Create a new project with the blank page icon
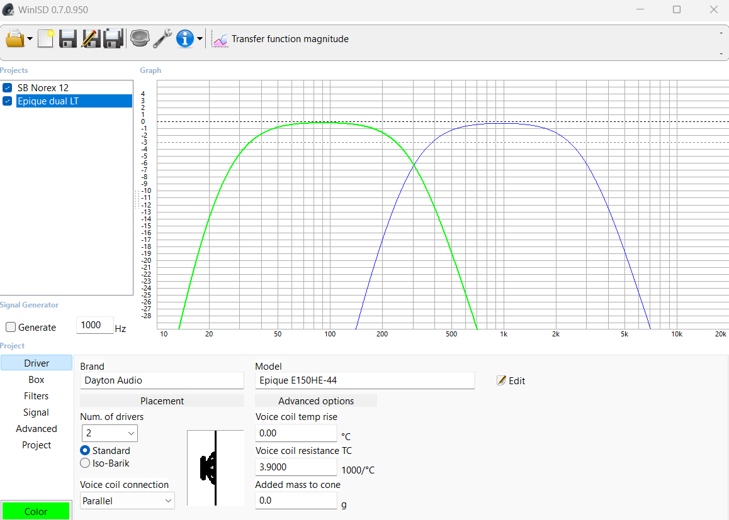 (45, 38)
